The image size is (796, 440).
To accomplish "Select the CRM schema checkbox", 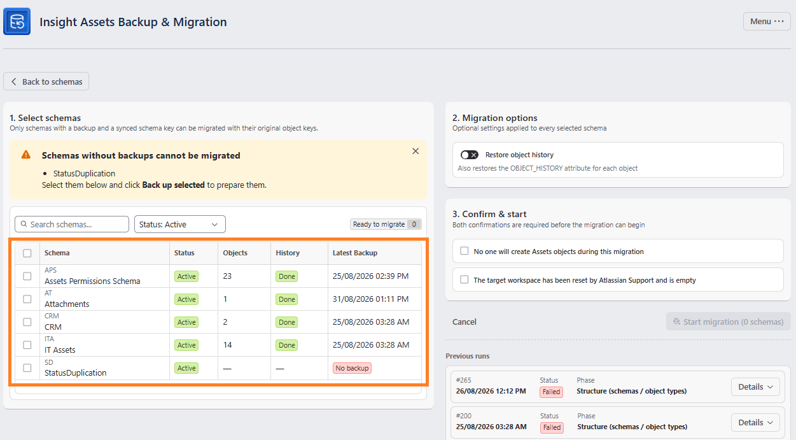I will point(27,322).
